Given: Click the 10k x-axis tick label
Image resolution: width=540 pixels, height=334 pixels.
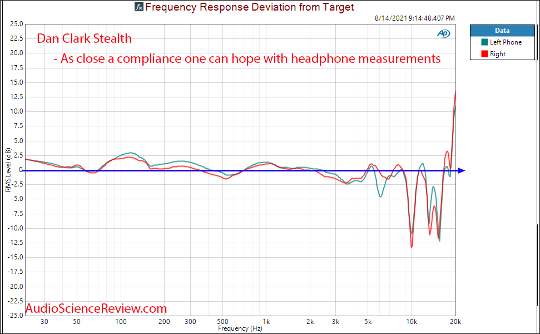Looking at the screenshot, I should (412, 322).
